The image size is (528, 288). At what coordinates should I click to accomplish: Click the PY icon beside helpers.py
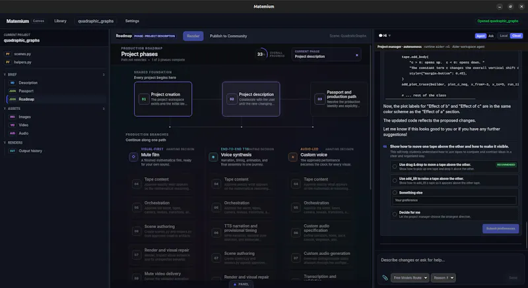(x=8, y=62)
